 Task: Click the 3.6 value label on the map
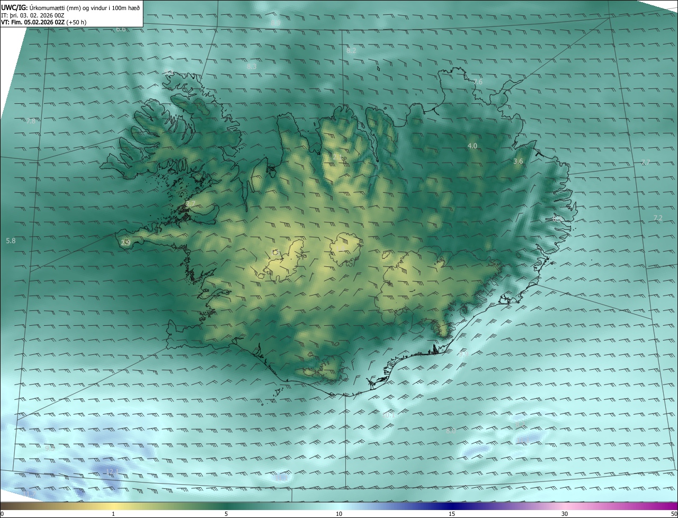(x=518, y=162)
